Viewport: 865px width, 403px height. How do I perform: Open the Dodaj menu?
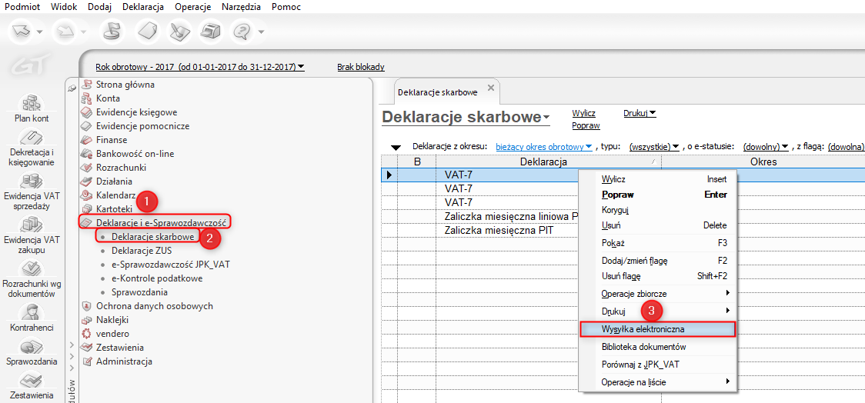(99, 7)
